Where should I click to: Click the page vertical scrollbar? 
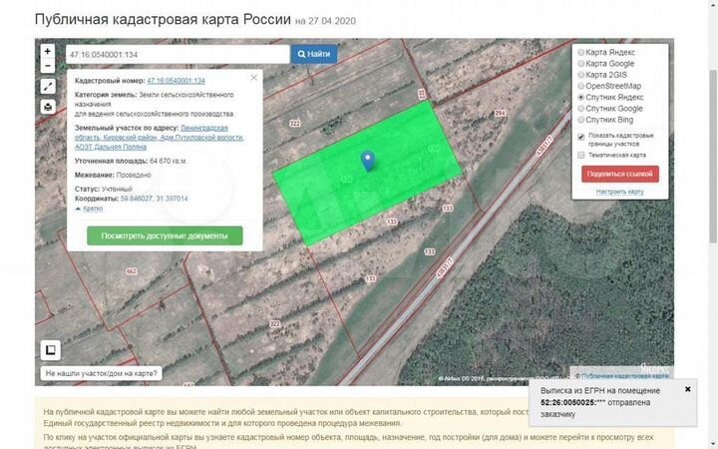[713, 156]
